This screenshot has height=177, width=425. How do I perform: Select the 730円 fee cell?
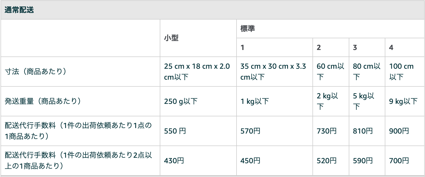click(x=327, y=131)
